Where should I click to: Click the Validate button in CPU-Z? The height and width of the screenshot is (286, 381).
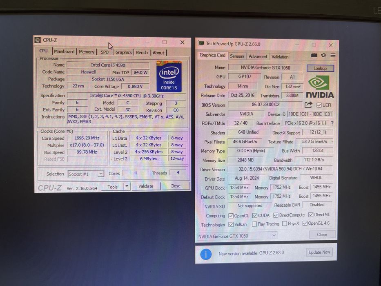click(146, 186)
